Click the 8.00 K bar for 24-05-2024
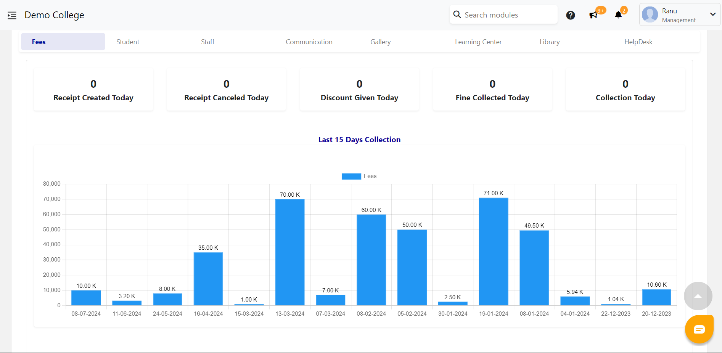 tap(167, 299)
